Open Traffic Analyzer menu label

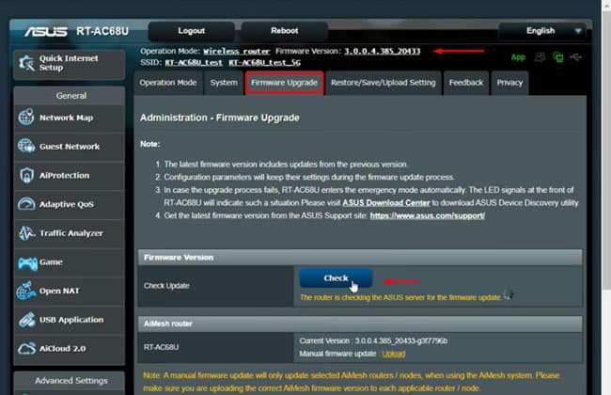[x=71, y=233]
